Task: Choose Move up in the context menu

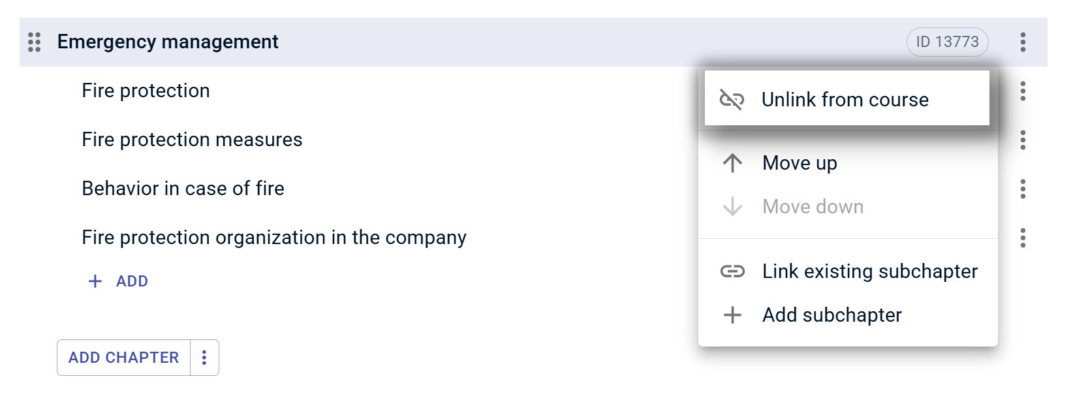Action: pyautogui.click(x=799, y=162)
